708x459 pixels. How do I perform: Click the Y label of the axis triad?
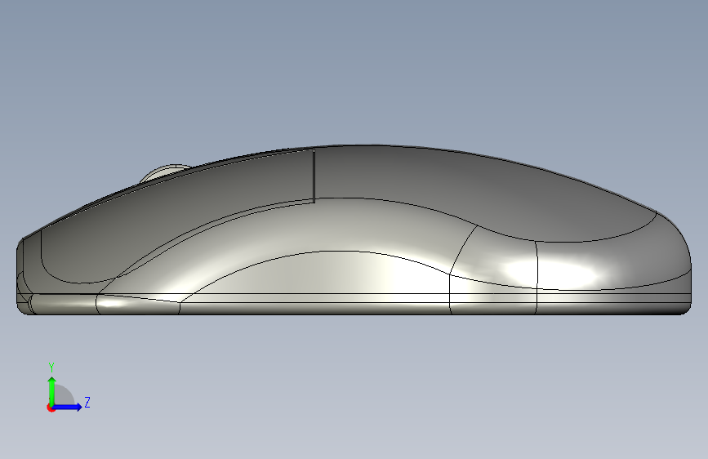(51, 368)
